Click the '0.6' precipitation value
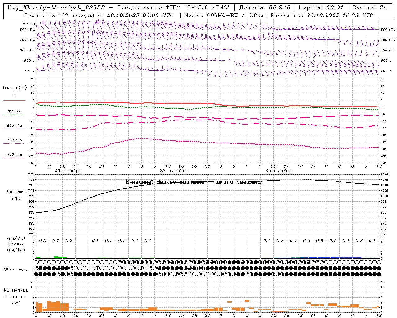397x318 pixels. [x=319, y=240]
